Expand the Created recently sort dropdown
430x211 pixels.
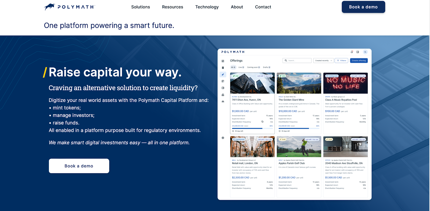click(323, 61)
